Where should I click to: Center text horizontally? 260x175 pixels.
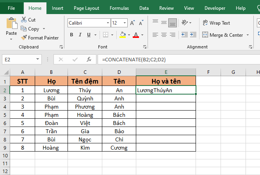pos(164,35)
